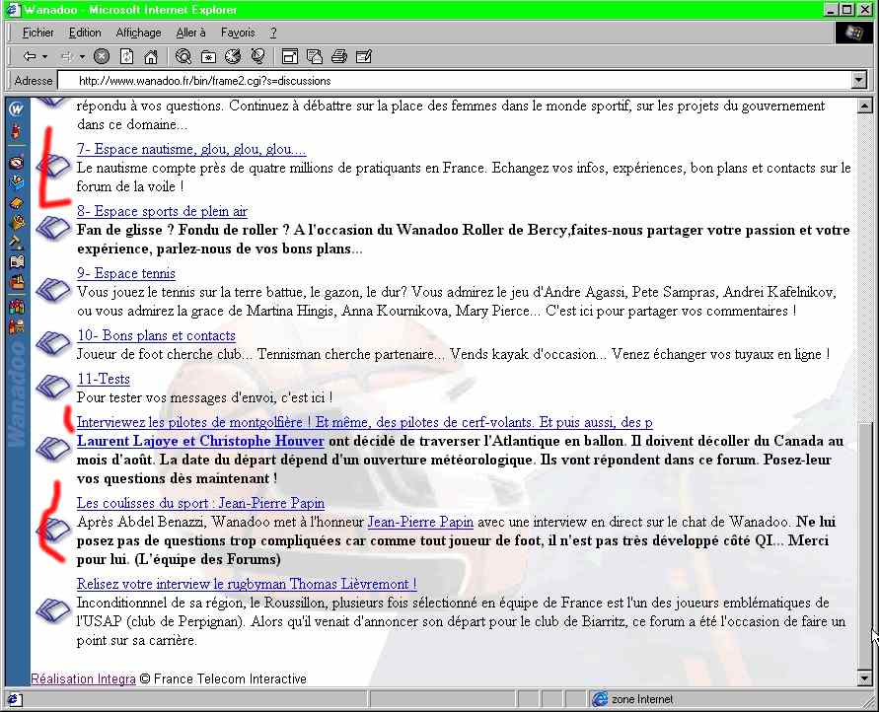Open the Aller à menu
879x712 pixels.
pyautogui.click(x=190, y=34)
